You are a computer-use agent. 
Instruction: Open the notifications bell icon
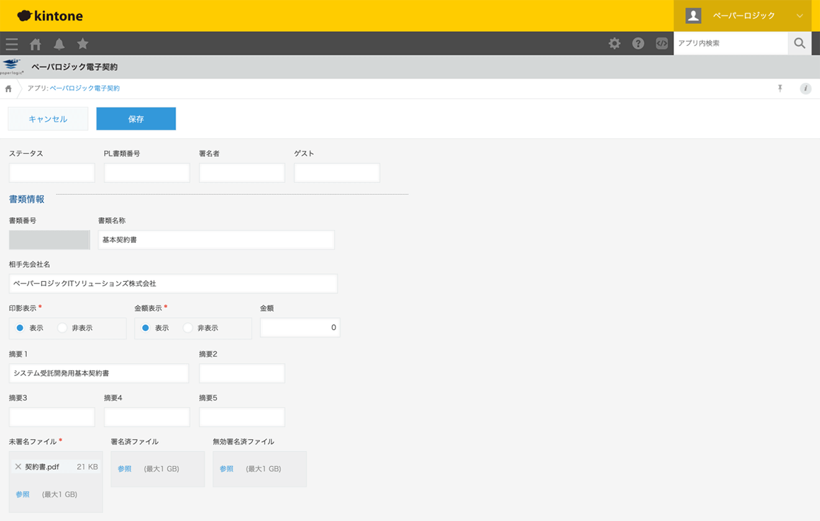click(59, 43)
